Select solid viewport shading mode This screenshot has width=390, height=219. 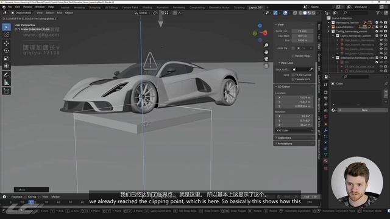point(305,13)
